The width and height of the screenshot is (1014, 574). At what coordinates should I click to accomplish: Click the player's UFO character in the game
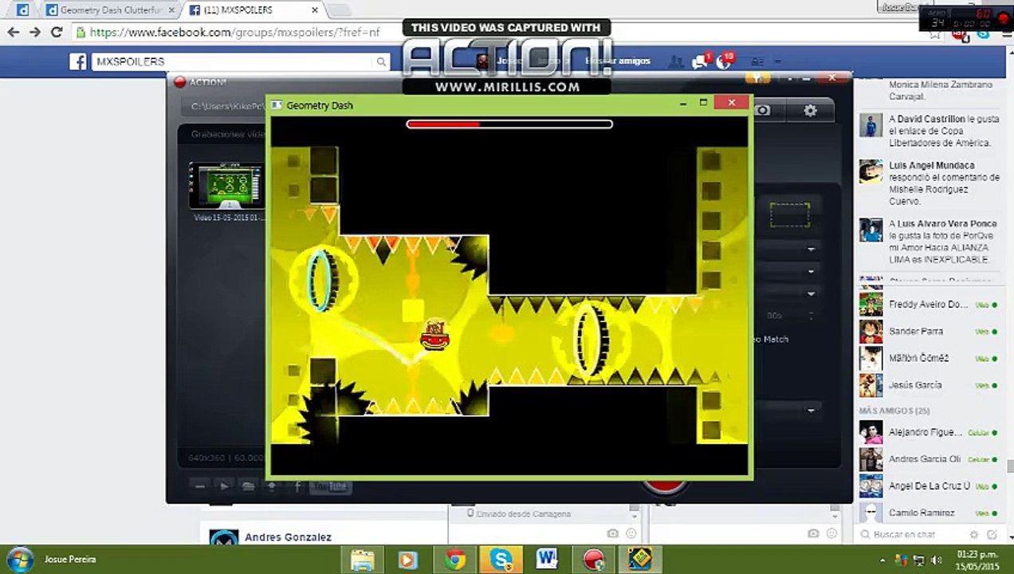tap(434, 336)
